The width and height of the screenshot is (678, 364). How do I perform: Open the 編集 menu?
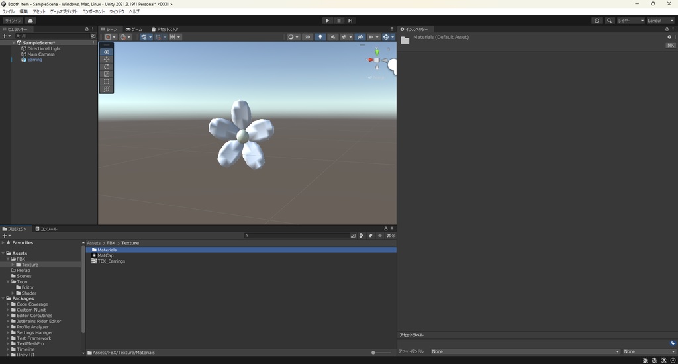(24, 12)
